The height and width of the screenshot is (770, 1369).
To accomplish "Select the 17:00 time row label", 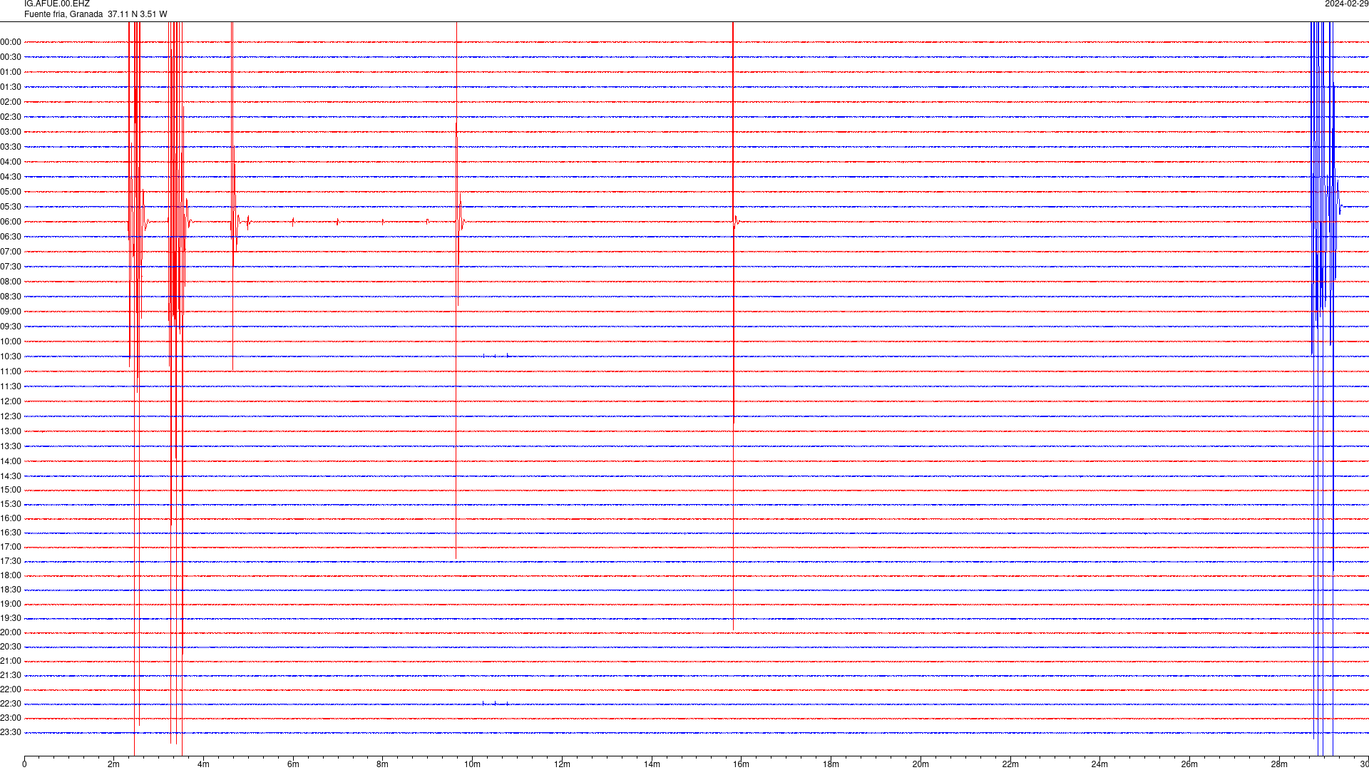I will (x=11, y=547).
